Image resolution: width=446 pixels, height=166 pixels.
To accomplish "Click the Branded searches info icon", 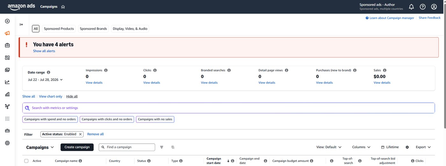I will (x=229, y=70).
